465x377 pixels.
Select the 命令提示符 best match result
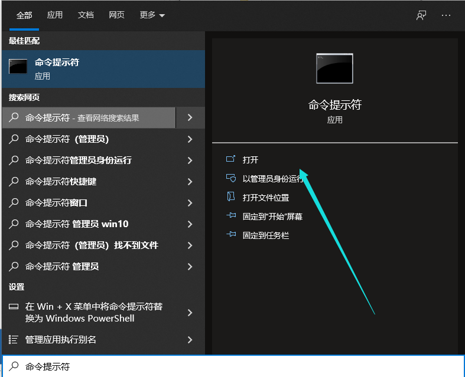103,68
